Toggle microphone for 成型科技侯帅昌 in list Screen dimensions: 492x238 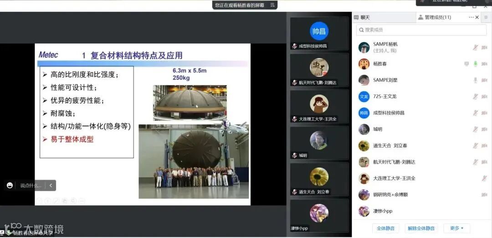point(475,113)
